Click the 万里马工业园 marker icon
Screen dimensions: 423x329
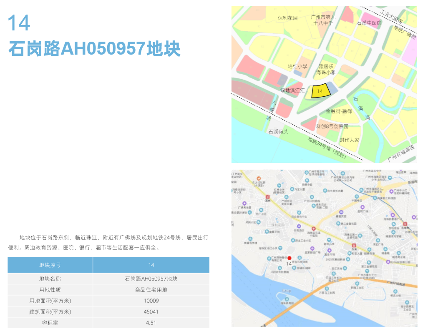(327, 289)
